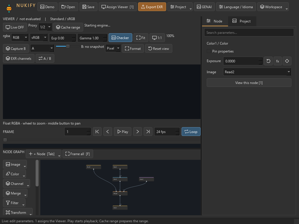The image size is (299, 224).
Task: Click the Exp 0.00 field
Action: pyautogui.click(x=62, y=38)
